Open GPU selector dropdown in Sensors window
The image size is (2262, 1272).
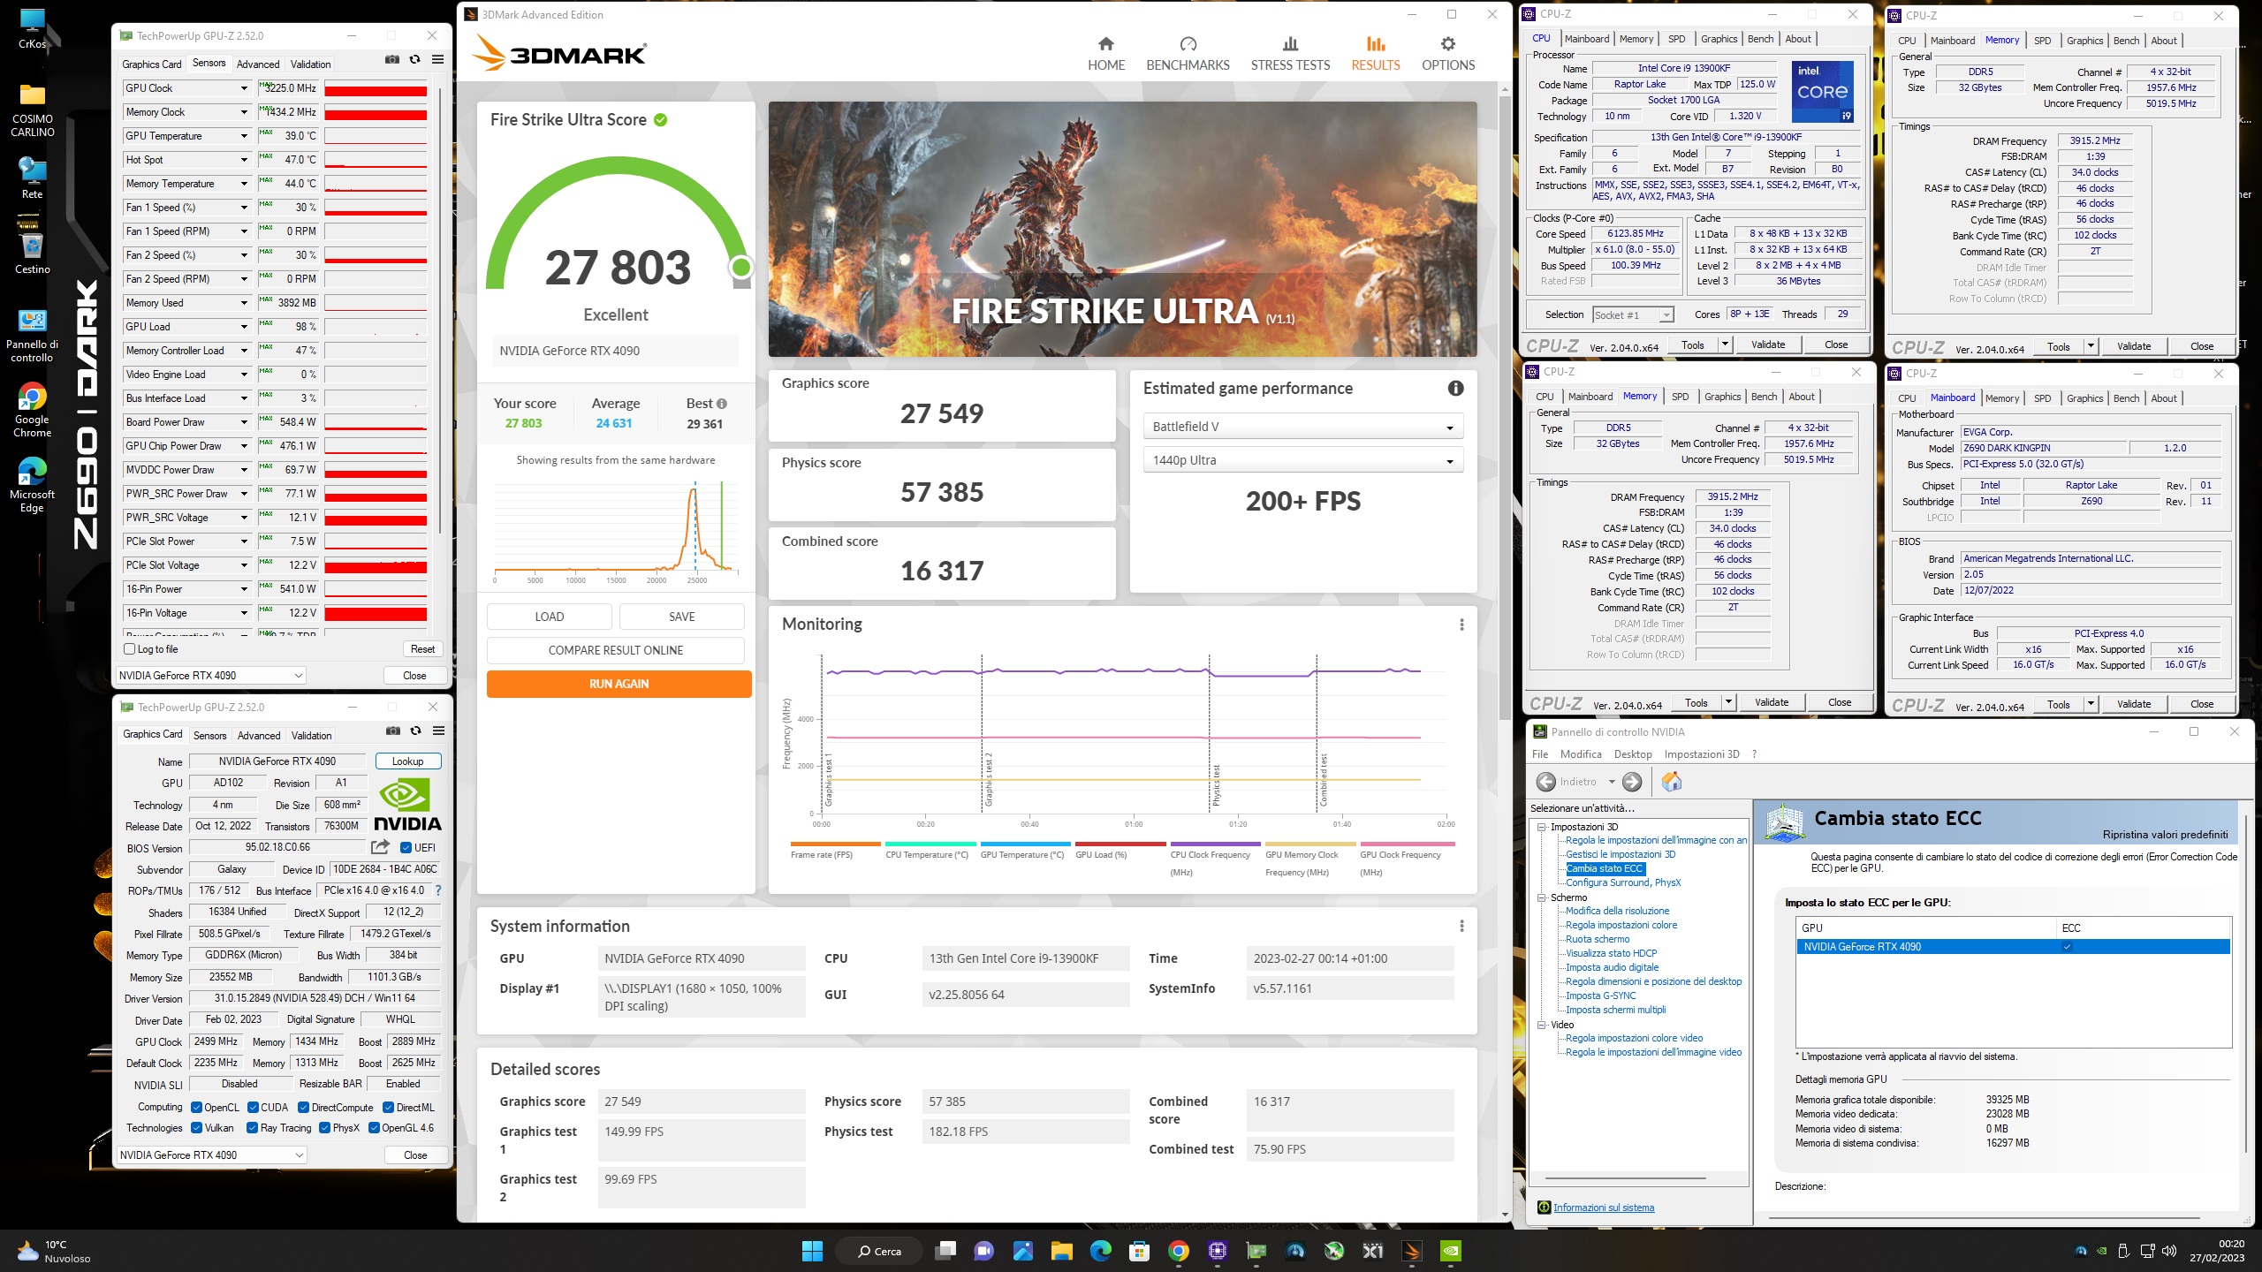click(x=211, y=676)
